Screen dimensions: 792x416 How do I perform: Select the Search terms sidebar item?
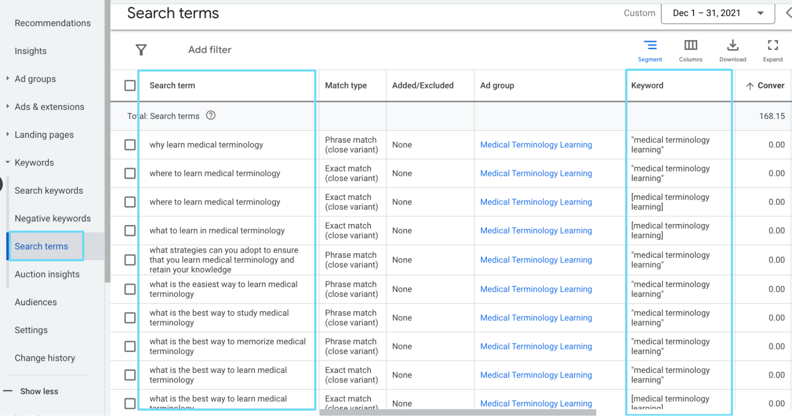coord(41,246)
